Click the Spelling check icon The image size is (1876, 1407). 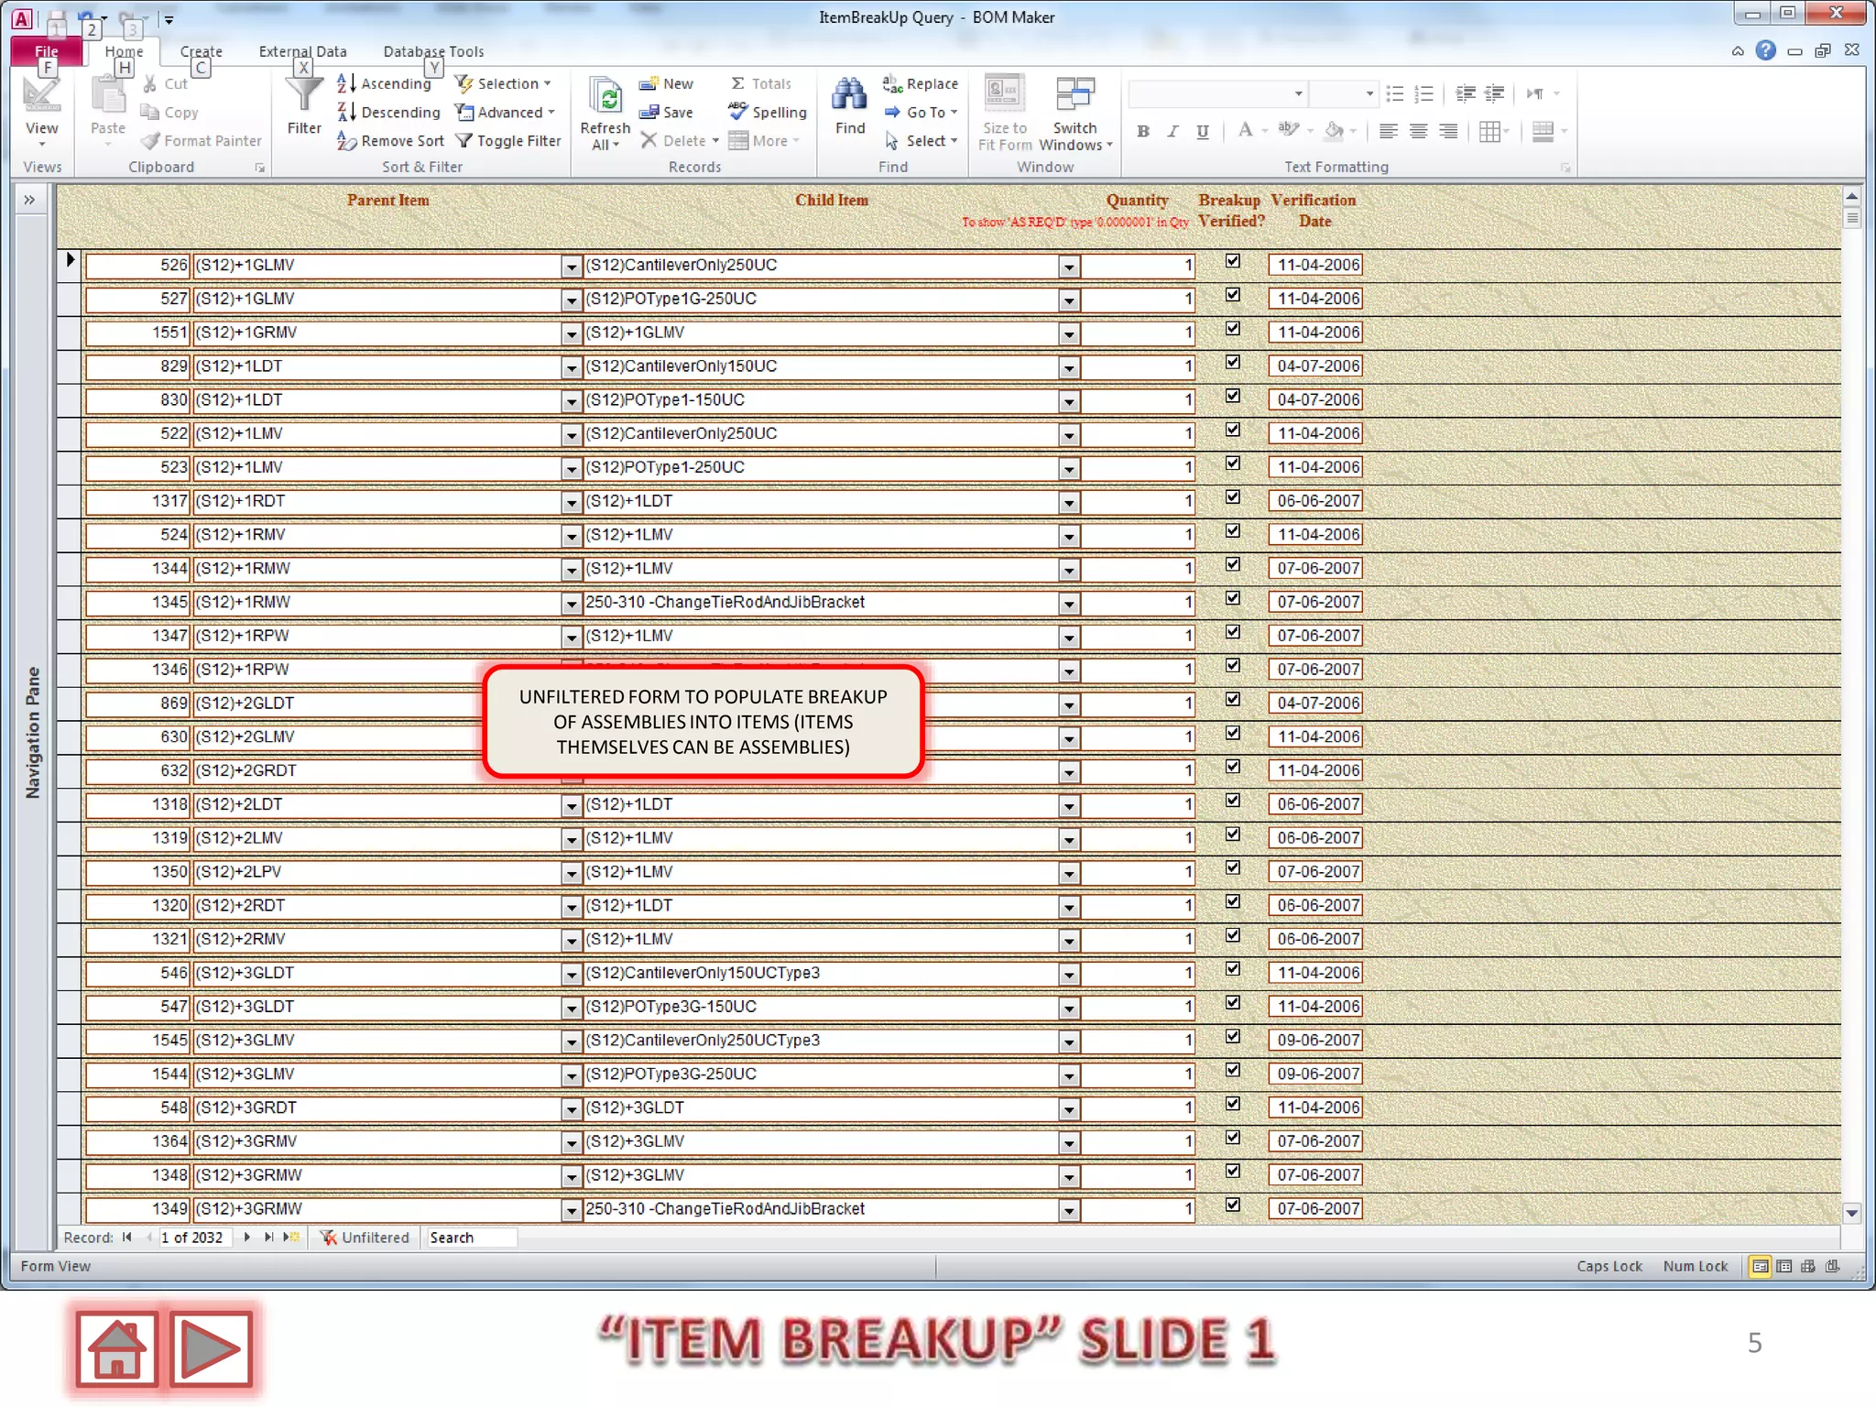[738, 112]
